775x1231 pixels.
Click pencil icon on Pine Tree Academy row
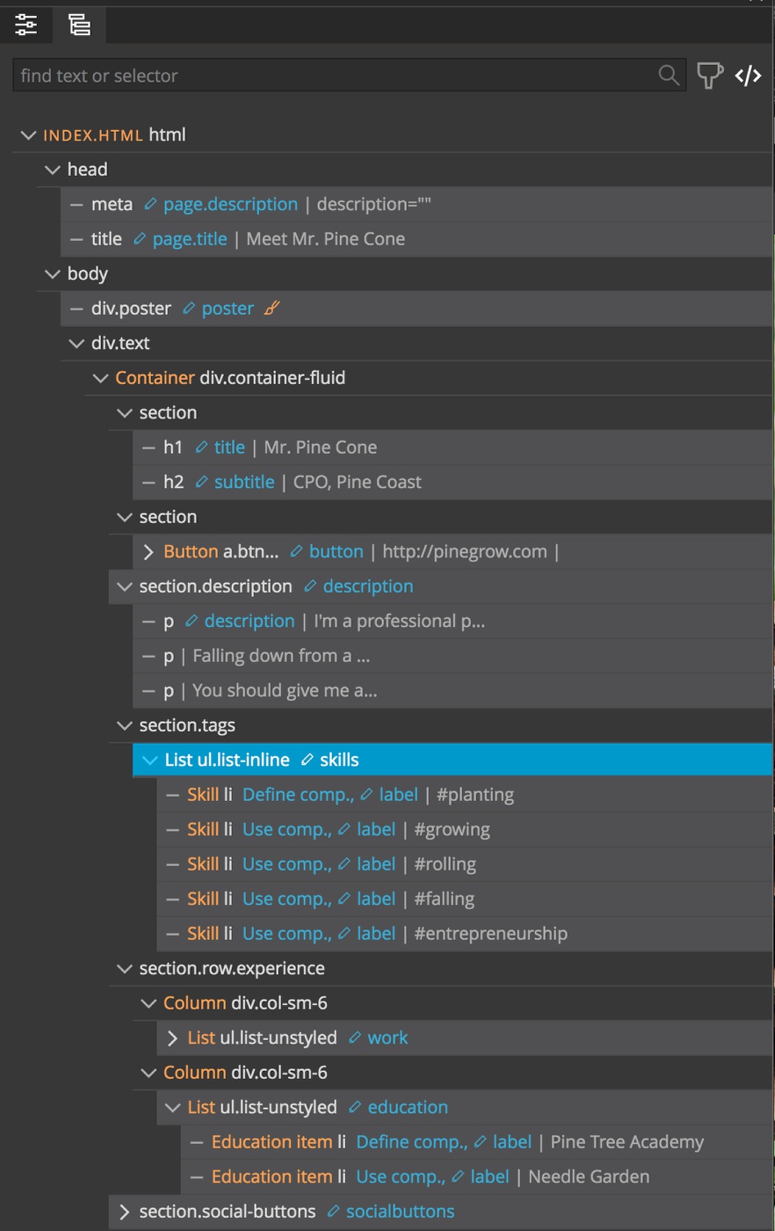[x=480, y=1142]
